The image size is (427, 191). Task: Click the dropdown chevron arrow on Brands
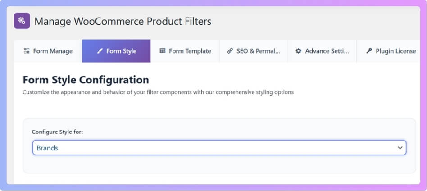tap(400, 148)
